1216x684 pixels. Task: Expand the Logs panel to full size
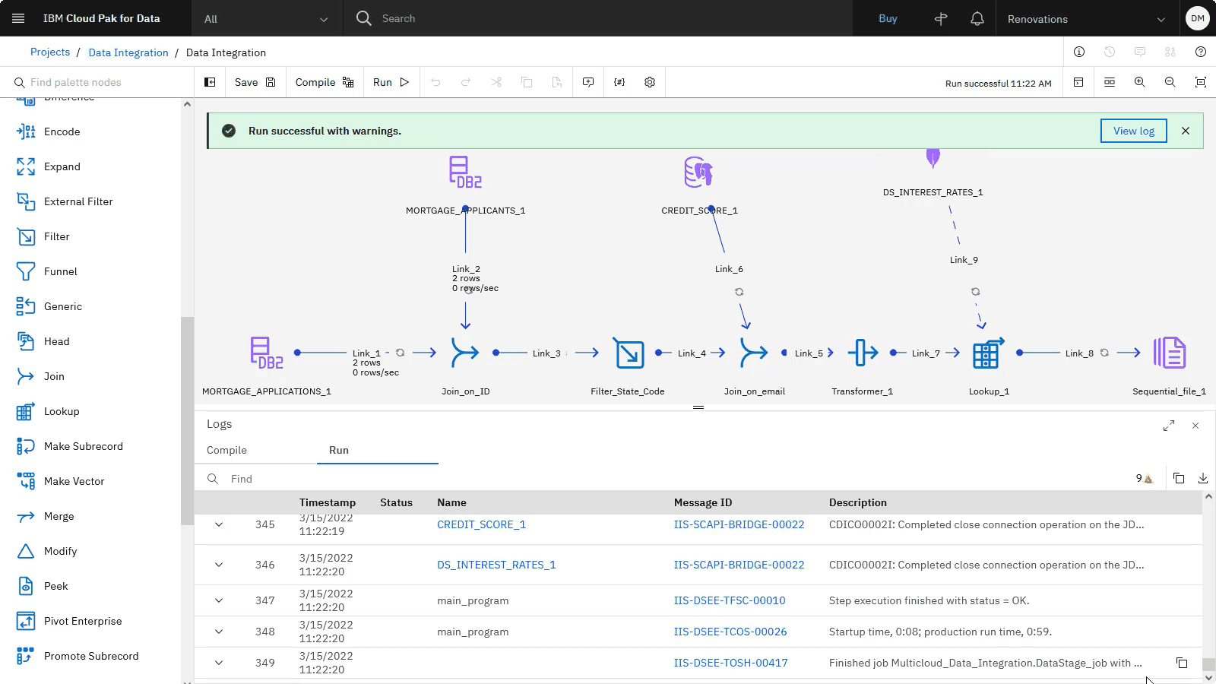click(1169, 426)
